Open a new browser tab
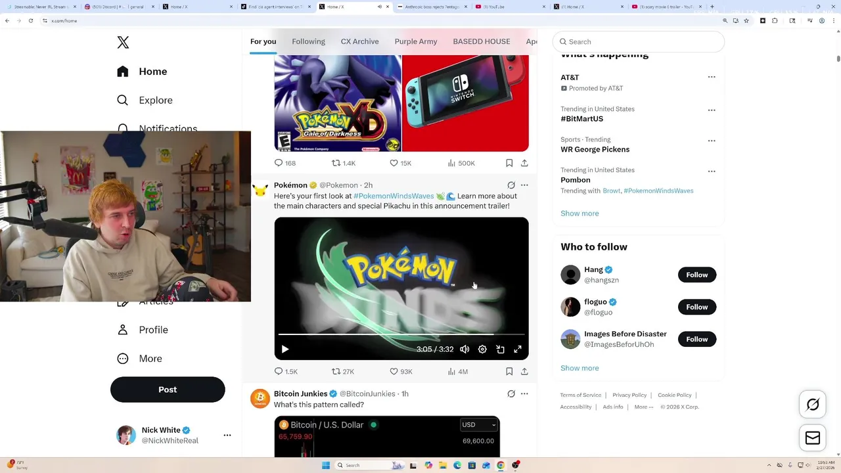This screenshot has height=473, width=841. 714,7
